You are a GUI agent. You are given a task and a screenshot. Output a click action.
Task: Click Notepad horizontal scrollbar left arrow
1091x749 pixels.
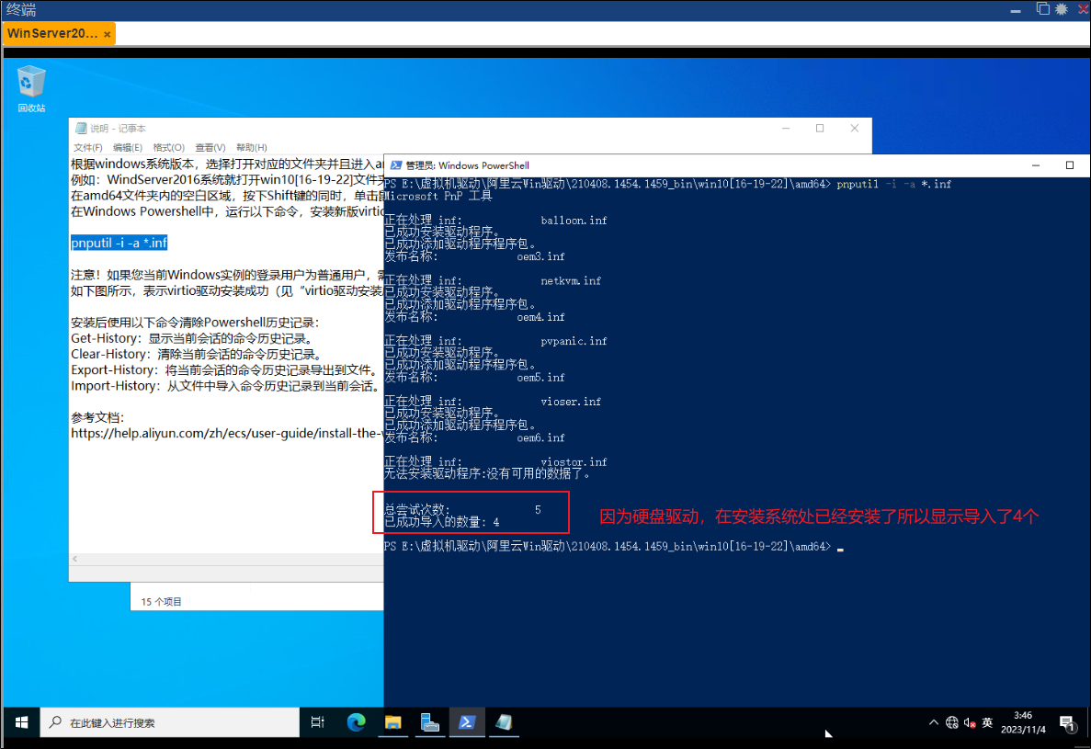[75, 559]
